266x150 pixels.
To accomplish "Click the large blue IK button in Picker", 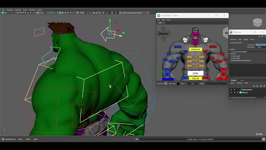I will coord(167,74).
